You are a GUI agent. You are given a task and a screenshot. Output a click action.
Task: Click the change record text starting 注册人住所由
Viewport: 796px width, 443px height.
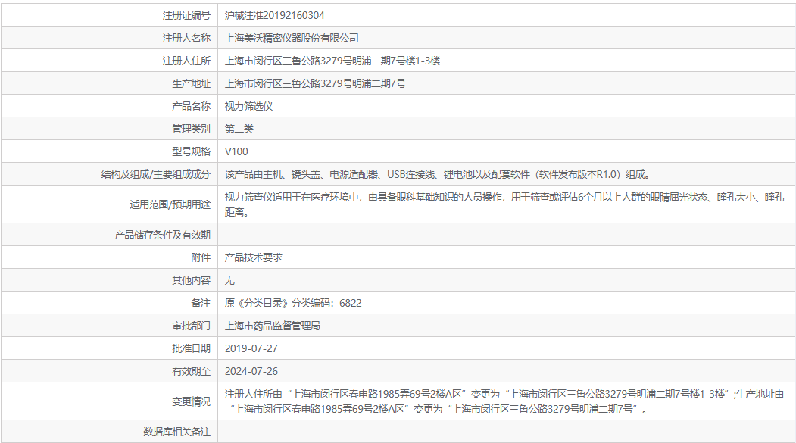click(504, 401)
